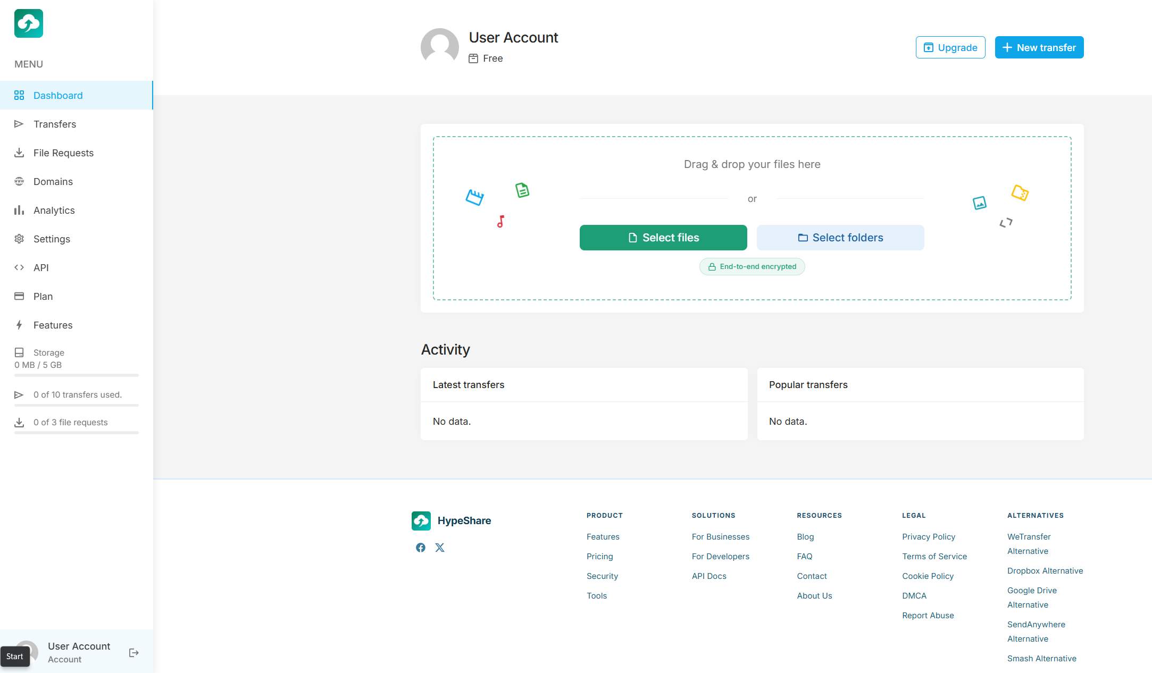Click the '0 of 3 file requests' text
1152x673 pixels.
coord(70,422)
